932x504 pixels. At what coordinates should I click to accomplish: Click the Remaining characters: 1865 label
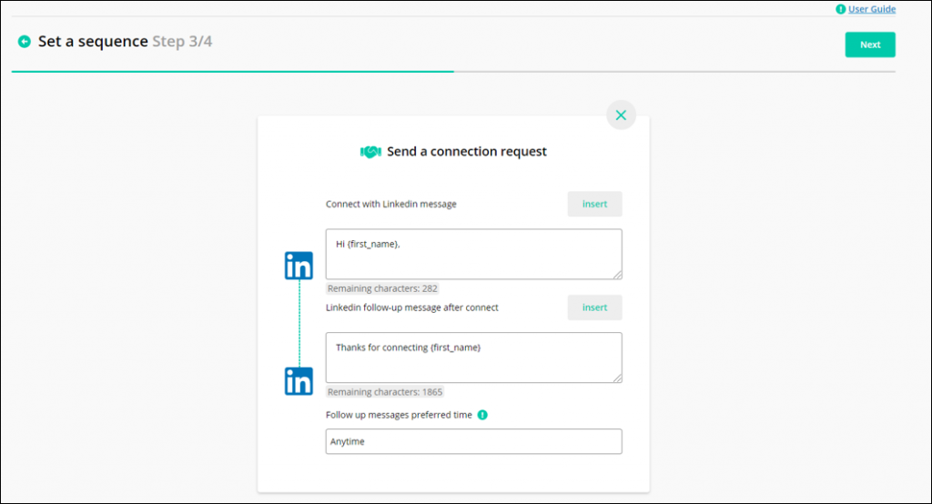point(385,392)
